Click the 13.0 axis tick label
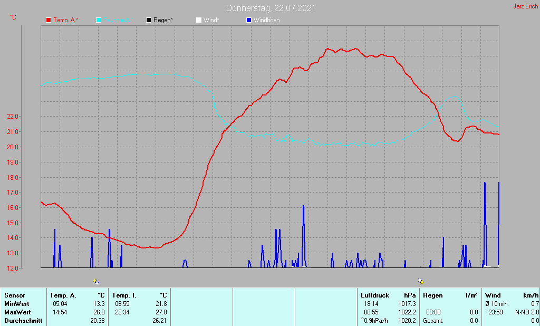The image size is (540, 326). pos(13,253)
